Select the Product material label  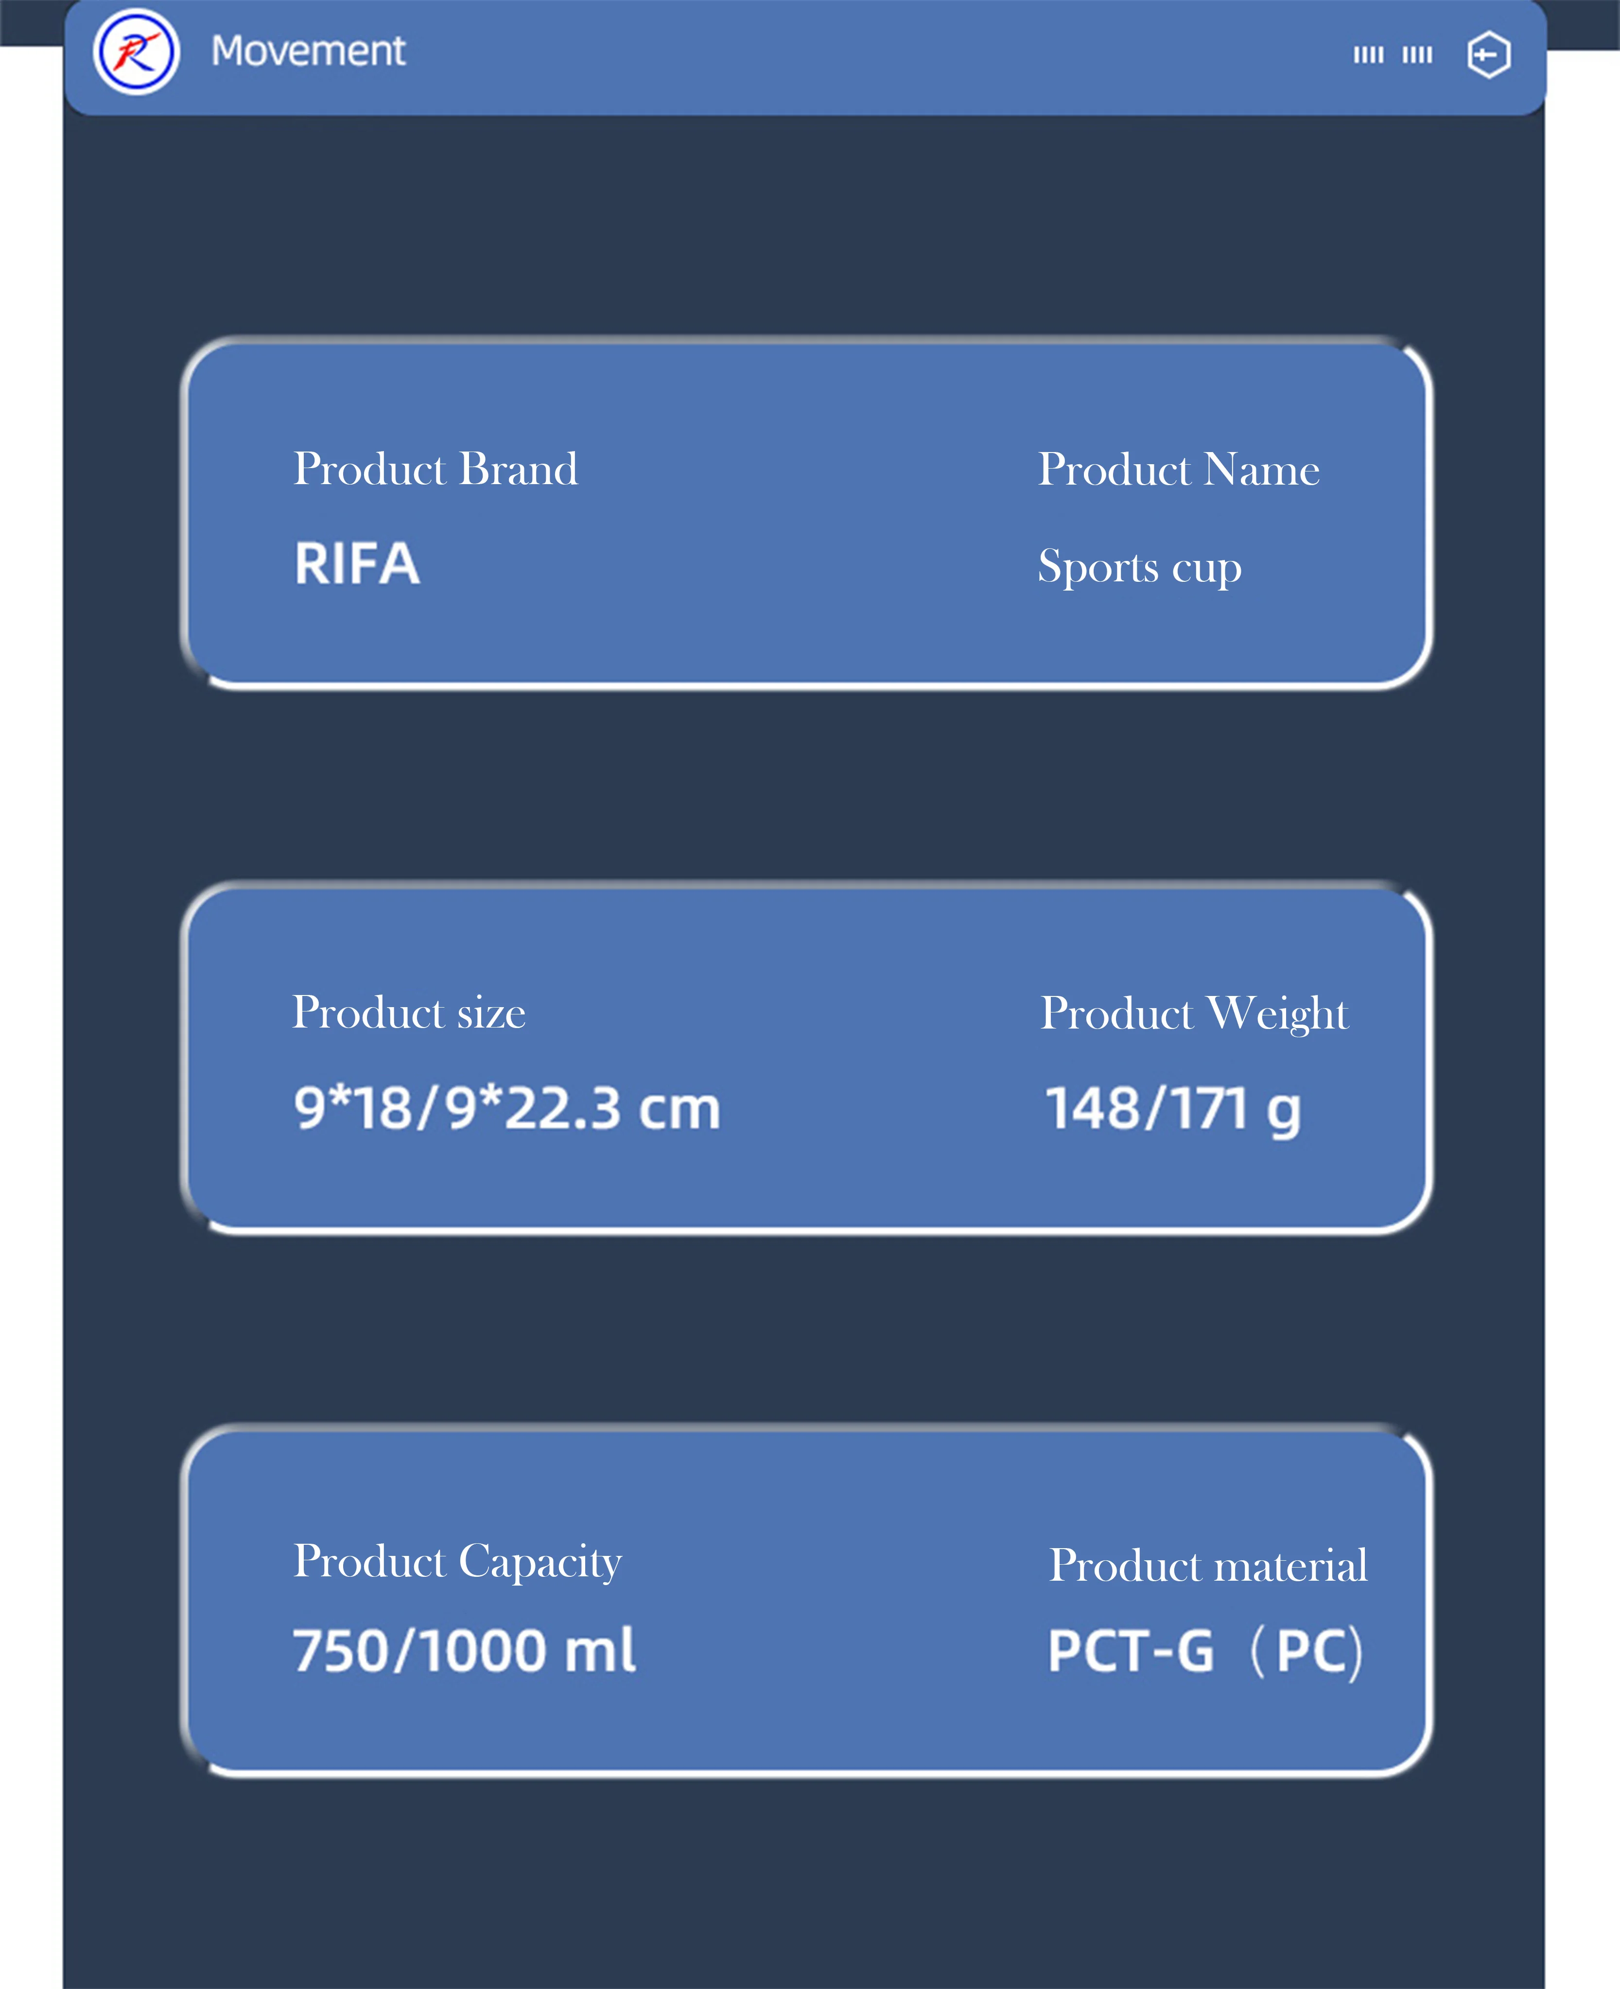pyautogui.click(x=1208, y=1565)
